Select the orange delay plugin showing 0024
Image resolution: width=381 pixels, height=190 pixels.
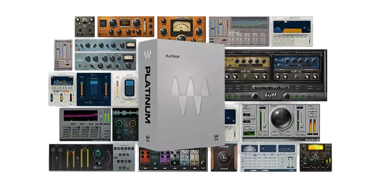(x=126, y=27)
